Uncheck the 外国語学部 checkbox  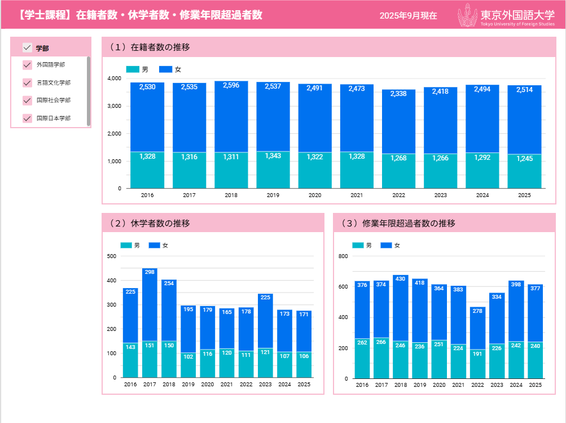27,65
